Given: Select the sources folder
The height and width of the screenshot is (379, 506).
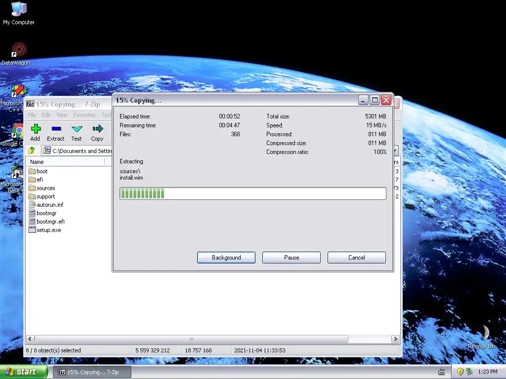Looking at the screenshot, I should [42, 188].
